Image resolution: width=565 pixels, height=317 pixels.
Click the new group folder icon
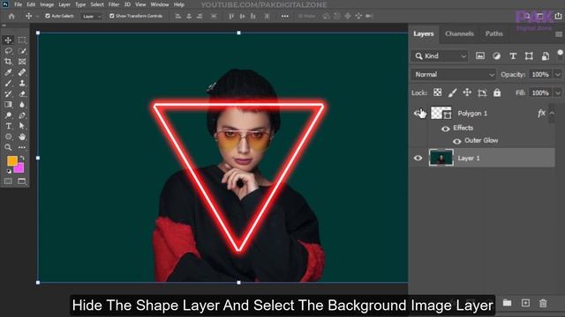tap(508, 303)
